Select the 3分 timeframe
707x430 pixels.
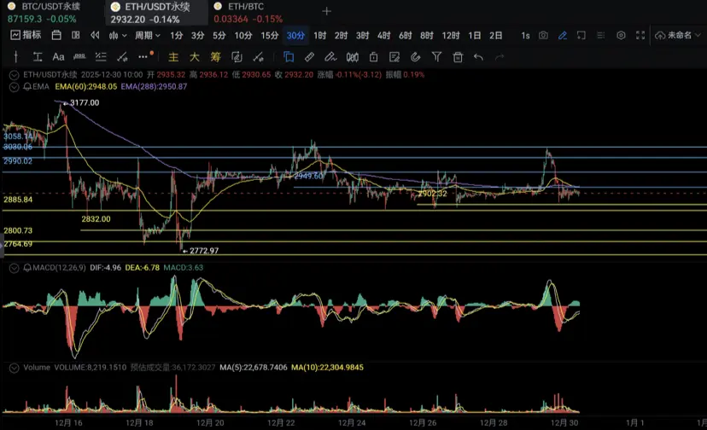197,35
